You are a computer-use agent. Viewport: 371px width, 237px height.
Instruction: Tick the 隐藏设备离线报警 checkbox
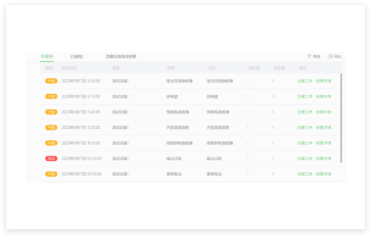tap(102, 56)
